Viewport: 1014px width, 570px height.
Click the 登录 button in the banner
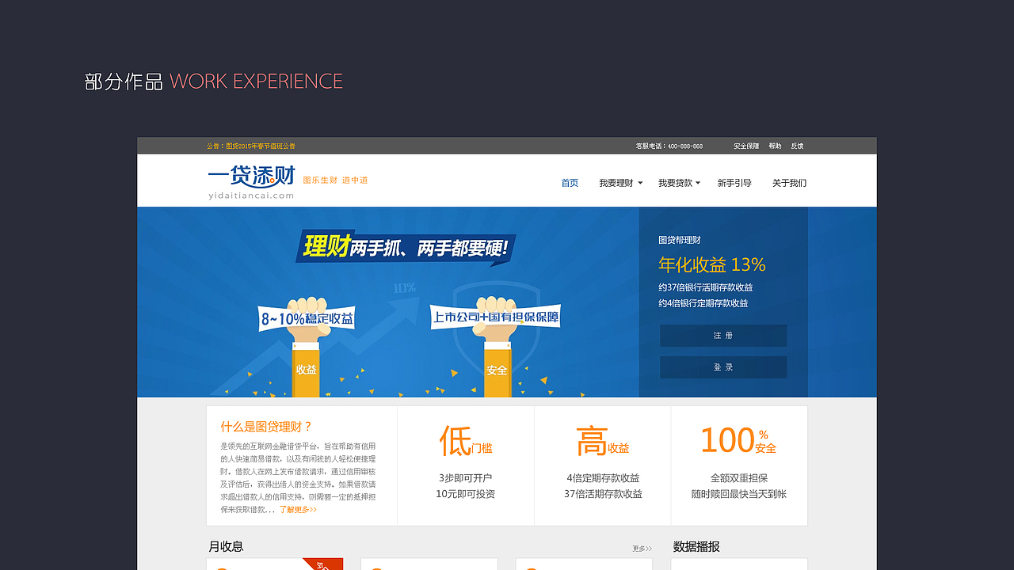pyautogui.click(x=722, y=367)
